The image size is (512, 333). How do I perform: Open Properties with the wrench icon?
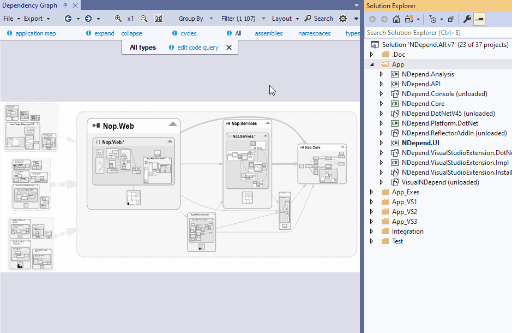tap(467, 20)
